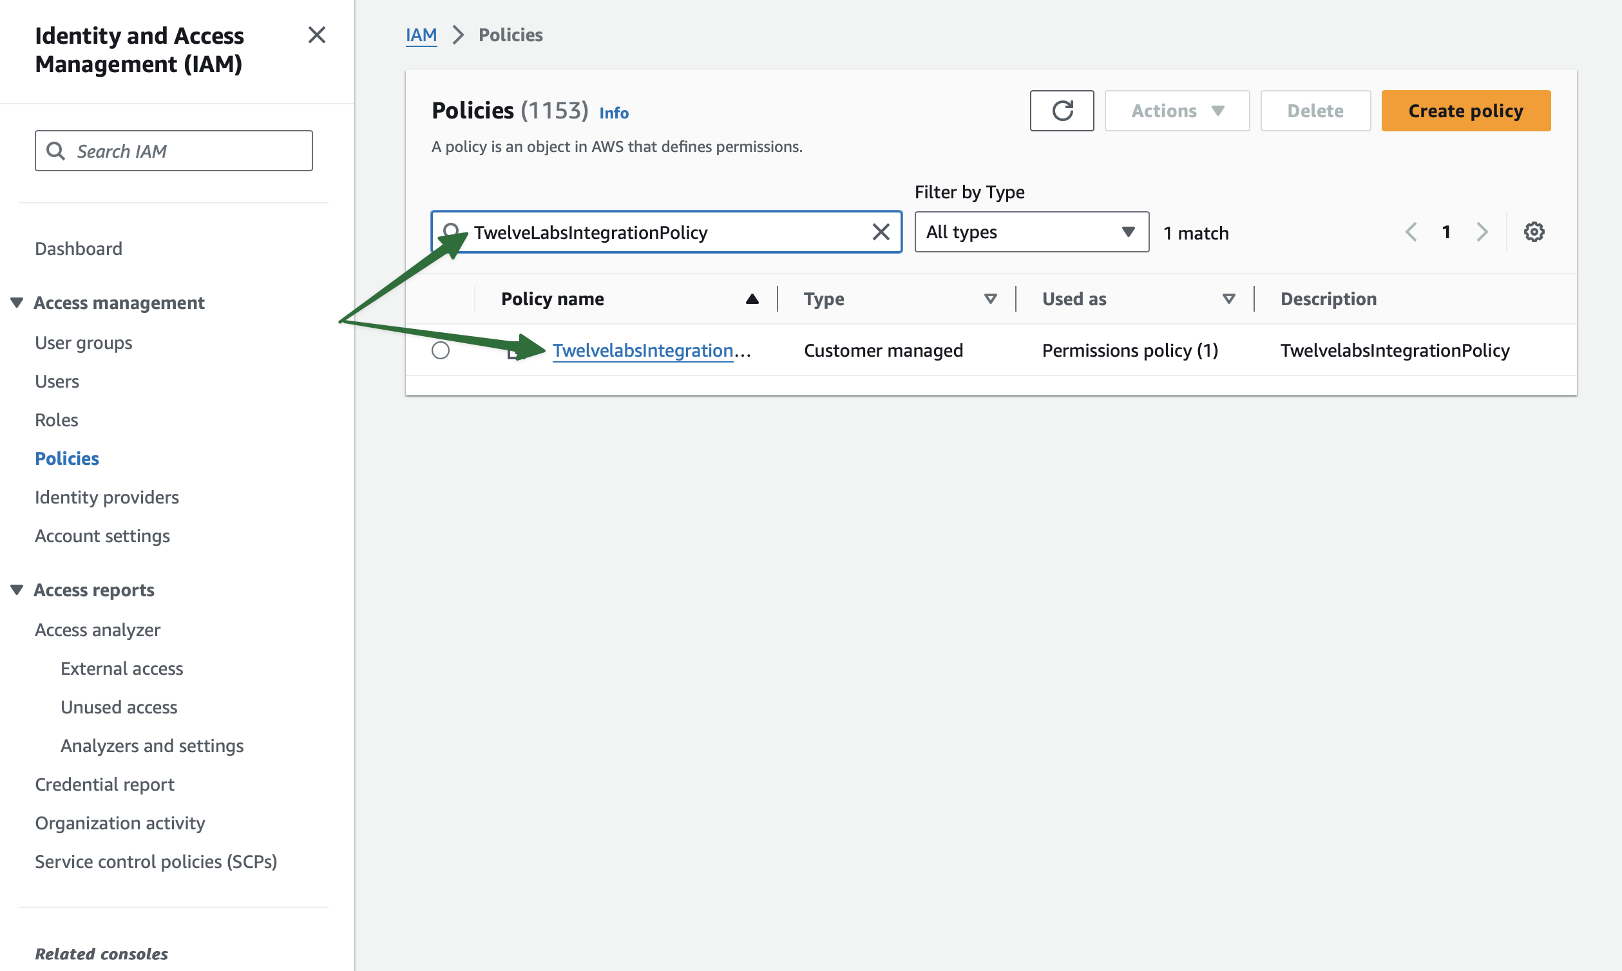The height and width of the screenshot is (971, 1622).
Task: Sort by Policy name ascending arrow
Action: coord(752,299)
